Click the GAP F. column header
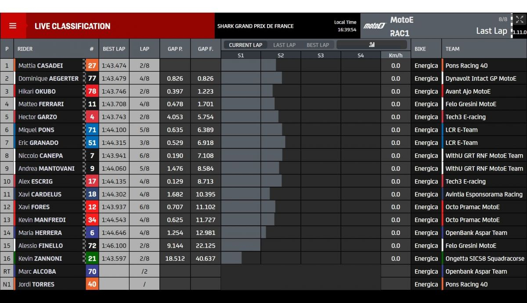 206,49
